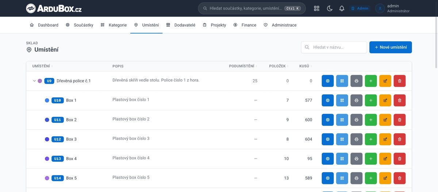The width and height of the screenshot is (438, 192).
Task: Click the Nové umístění button
Action: click(391, 47)
